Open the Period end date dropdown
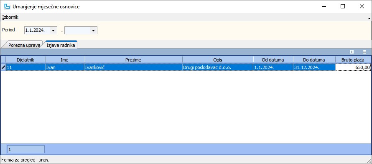Viewport: 372px width, 164px height. coord(94,31)
